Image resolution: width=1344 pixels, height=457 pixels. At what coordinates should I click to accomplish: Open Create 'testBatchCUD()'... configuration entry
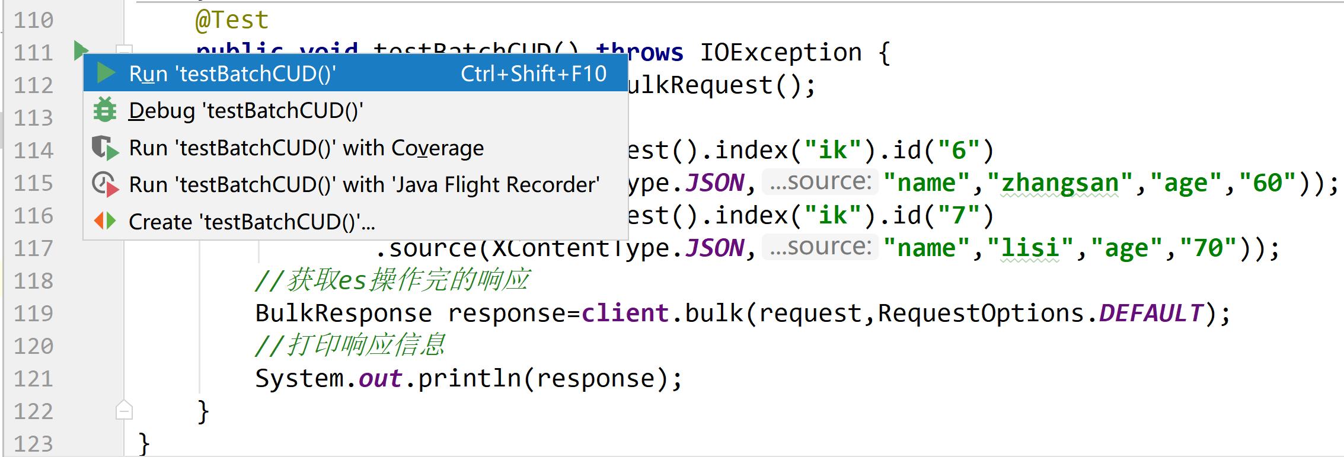click(x=356, y=222)
